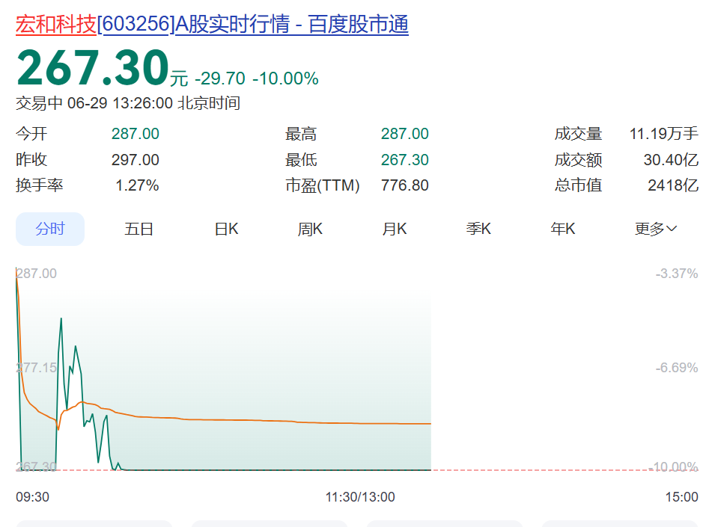
Task: Select the 分时 chart tab
Action: [x=50, y=229]
